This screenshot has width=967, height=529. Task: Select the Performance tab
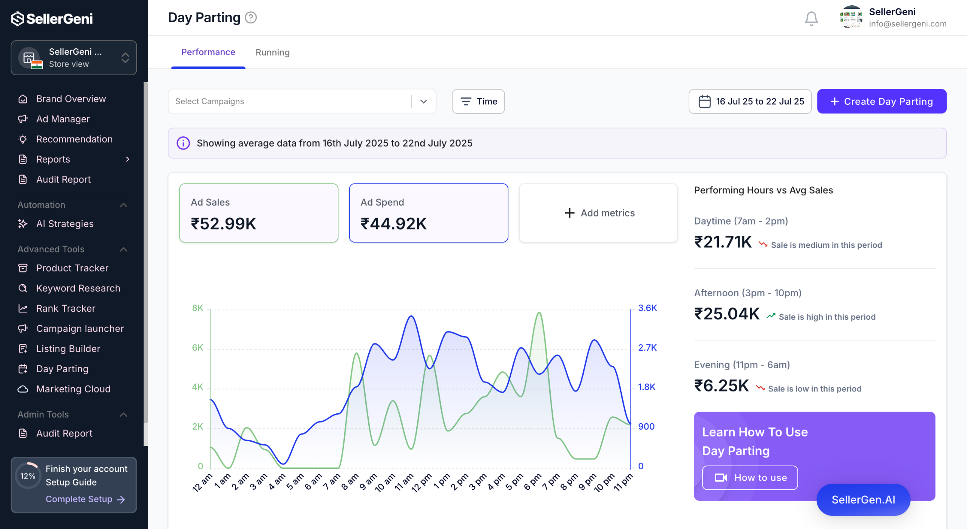point(208,52)
